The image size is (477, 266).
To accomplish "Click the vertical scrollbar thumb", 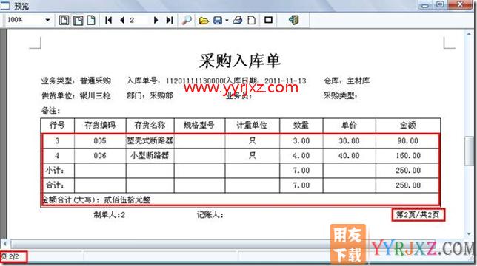I will (x=469, y=151).
